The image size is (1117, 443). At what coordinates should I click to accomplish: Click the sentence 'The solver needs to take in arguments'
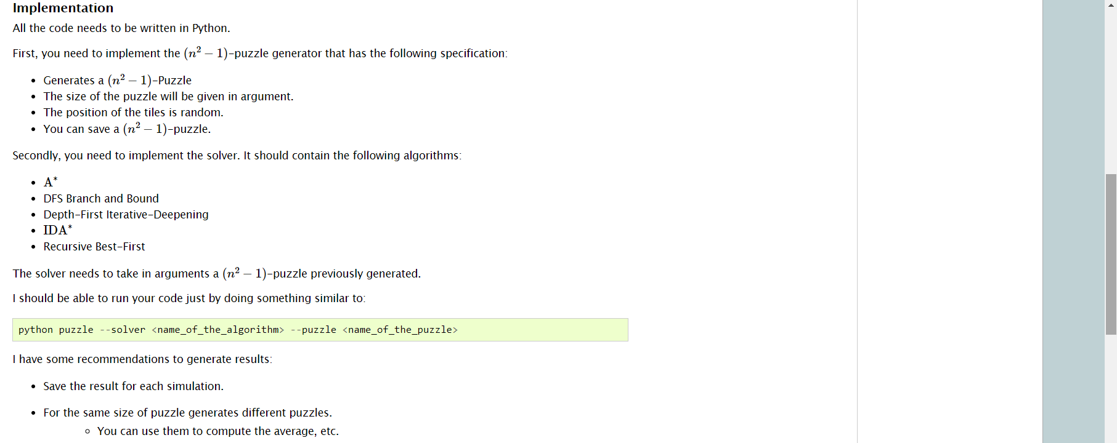pyautogui.click(x=216, y=273)
